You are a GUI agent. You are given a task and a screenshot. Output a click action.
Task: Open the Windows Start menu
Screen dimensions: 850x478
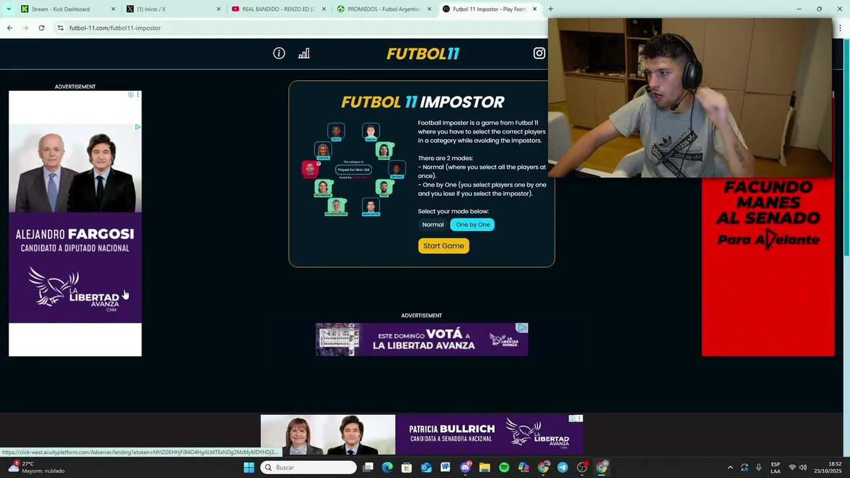point(249,467)
